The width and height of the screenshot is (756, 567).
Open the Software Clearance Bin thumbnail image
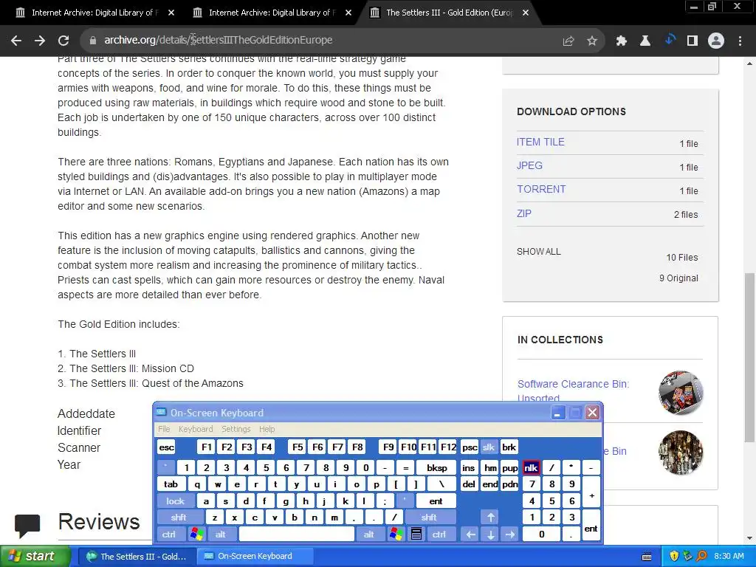[680, 393]
